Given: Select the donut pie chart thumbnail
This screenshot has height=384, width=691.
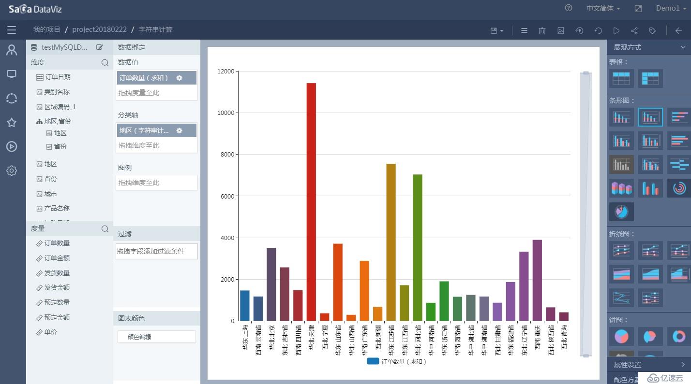Looking at the screenshot, I should tap(679, 337).
